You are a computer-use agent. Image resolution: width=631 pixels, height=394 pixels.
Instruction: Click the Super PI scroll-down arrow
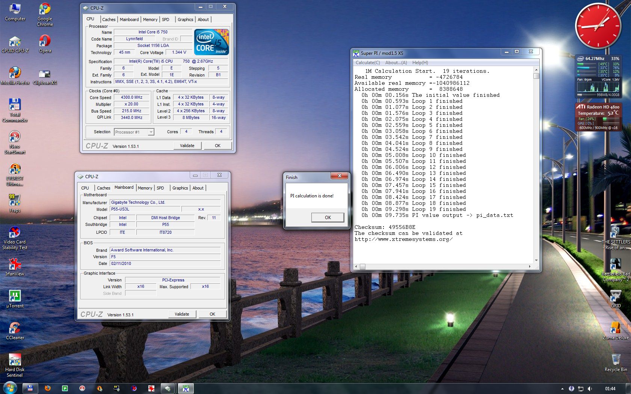[x=536, y=260]
